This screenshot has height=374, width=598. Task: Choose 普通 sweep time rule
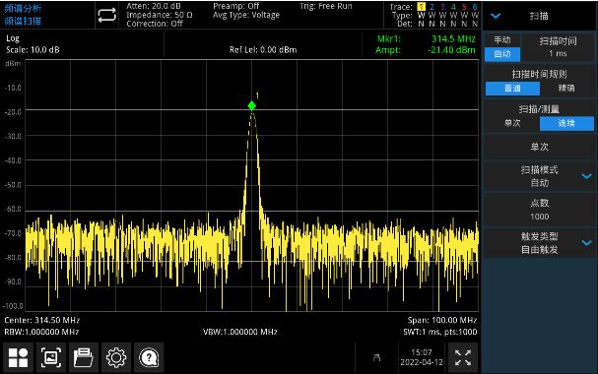coord(512,89)
